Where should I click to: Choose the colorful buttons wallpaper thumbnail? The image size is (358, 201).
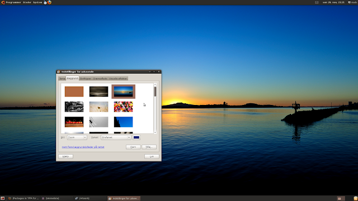pyautogui.click(x=123, y=107)
